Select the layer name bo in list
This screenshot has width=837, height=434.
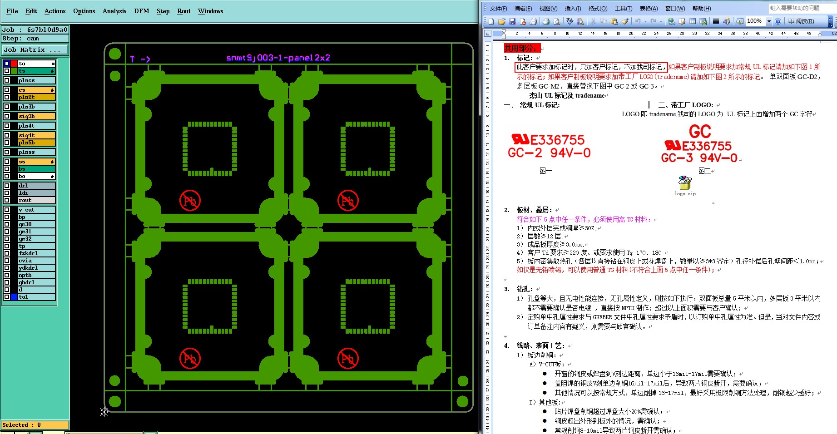pos(36,176)
